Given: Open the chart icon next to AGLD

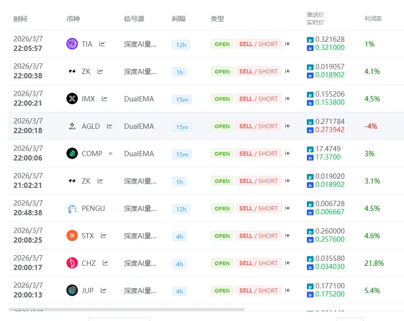Looking at the screenshot, I should [x=110, y=126].
